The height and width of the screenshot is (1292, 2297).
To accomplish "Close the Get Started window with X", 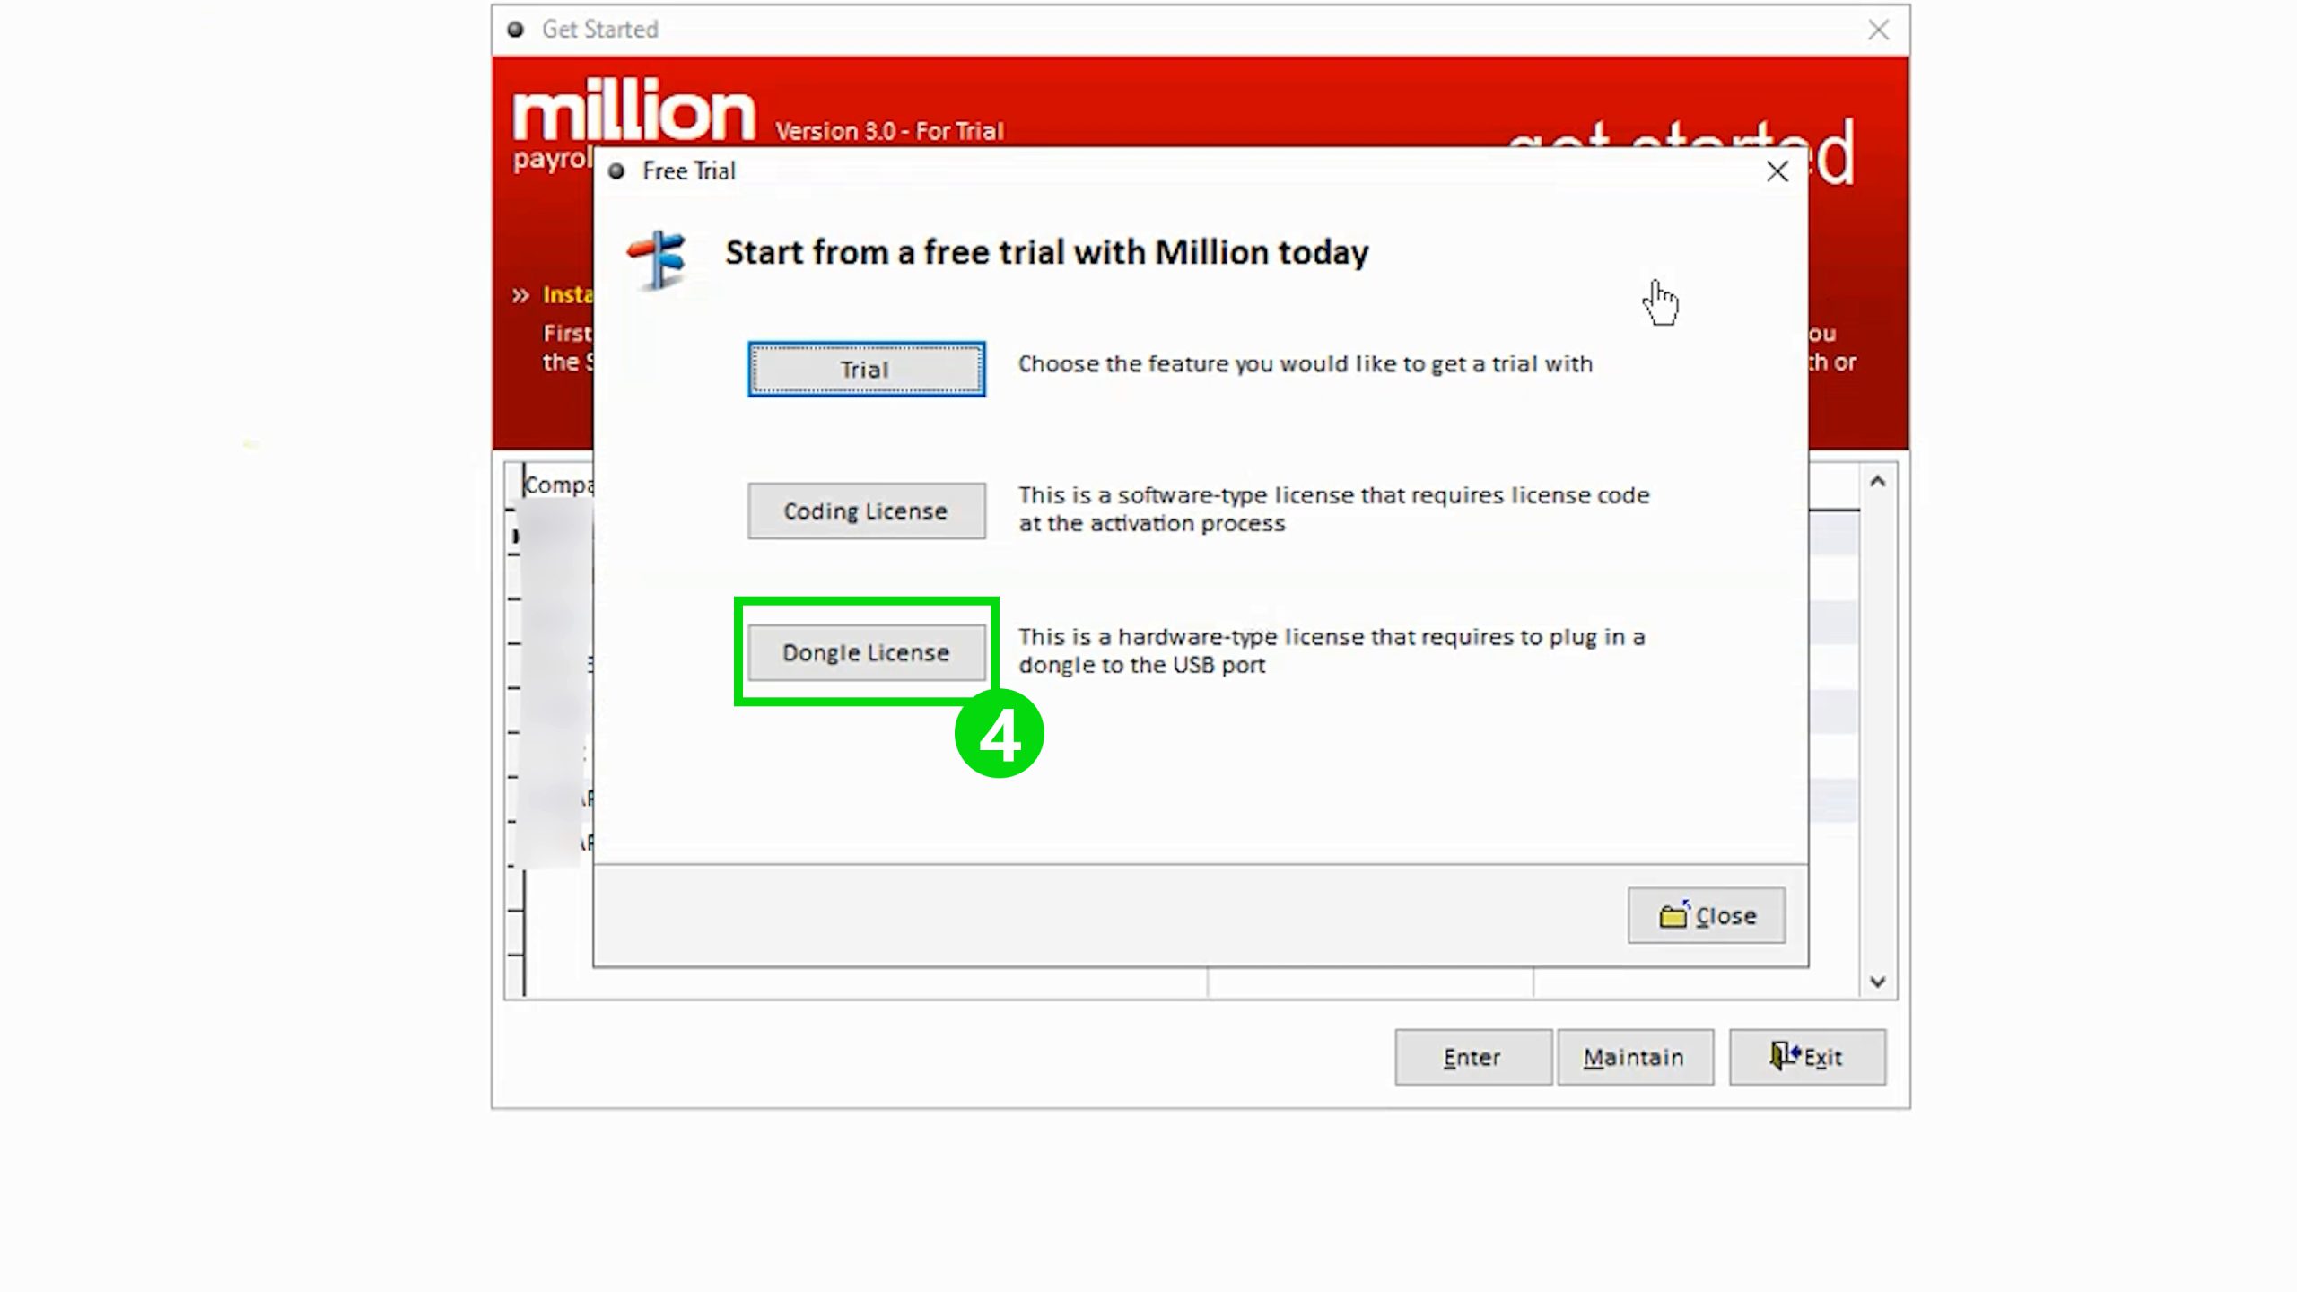I will coord(1878,30).
